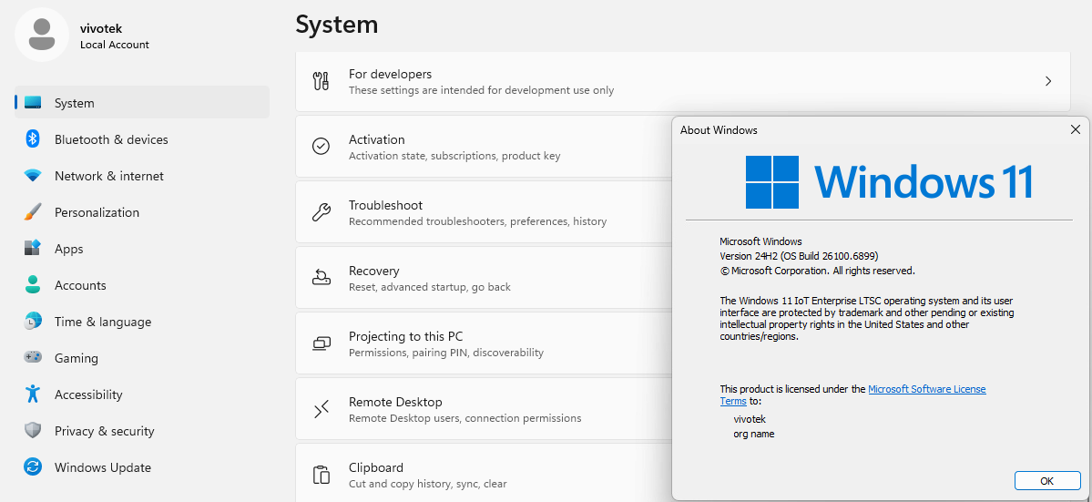The image size is (1092, 502).
Task: Open the Troubleshoot settings row
Action: pyautogui.click(x=484, y=212)
